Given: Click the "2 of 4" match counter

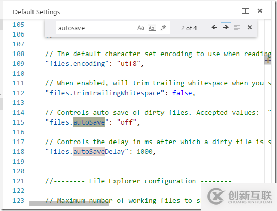Looking at the screenshot, I should click(189, 28).
